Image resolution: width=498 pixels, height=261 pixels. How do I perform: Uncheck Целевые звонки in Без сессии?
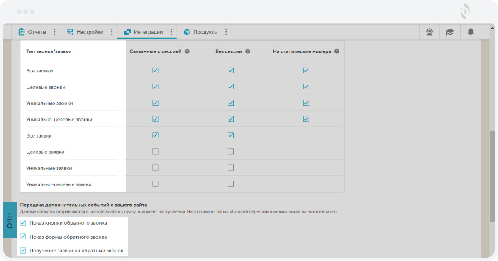(231, 87)
